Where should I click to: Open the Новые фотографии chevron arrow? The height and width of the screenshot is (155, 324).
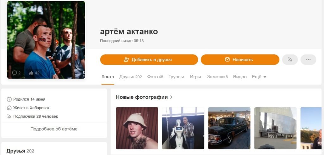tap(171, 97)
